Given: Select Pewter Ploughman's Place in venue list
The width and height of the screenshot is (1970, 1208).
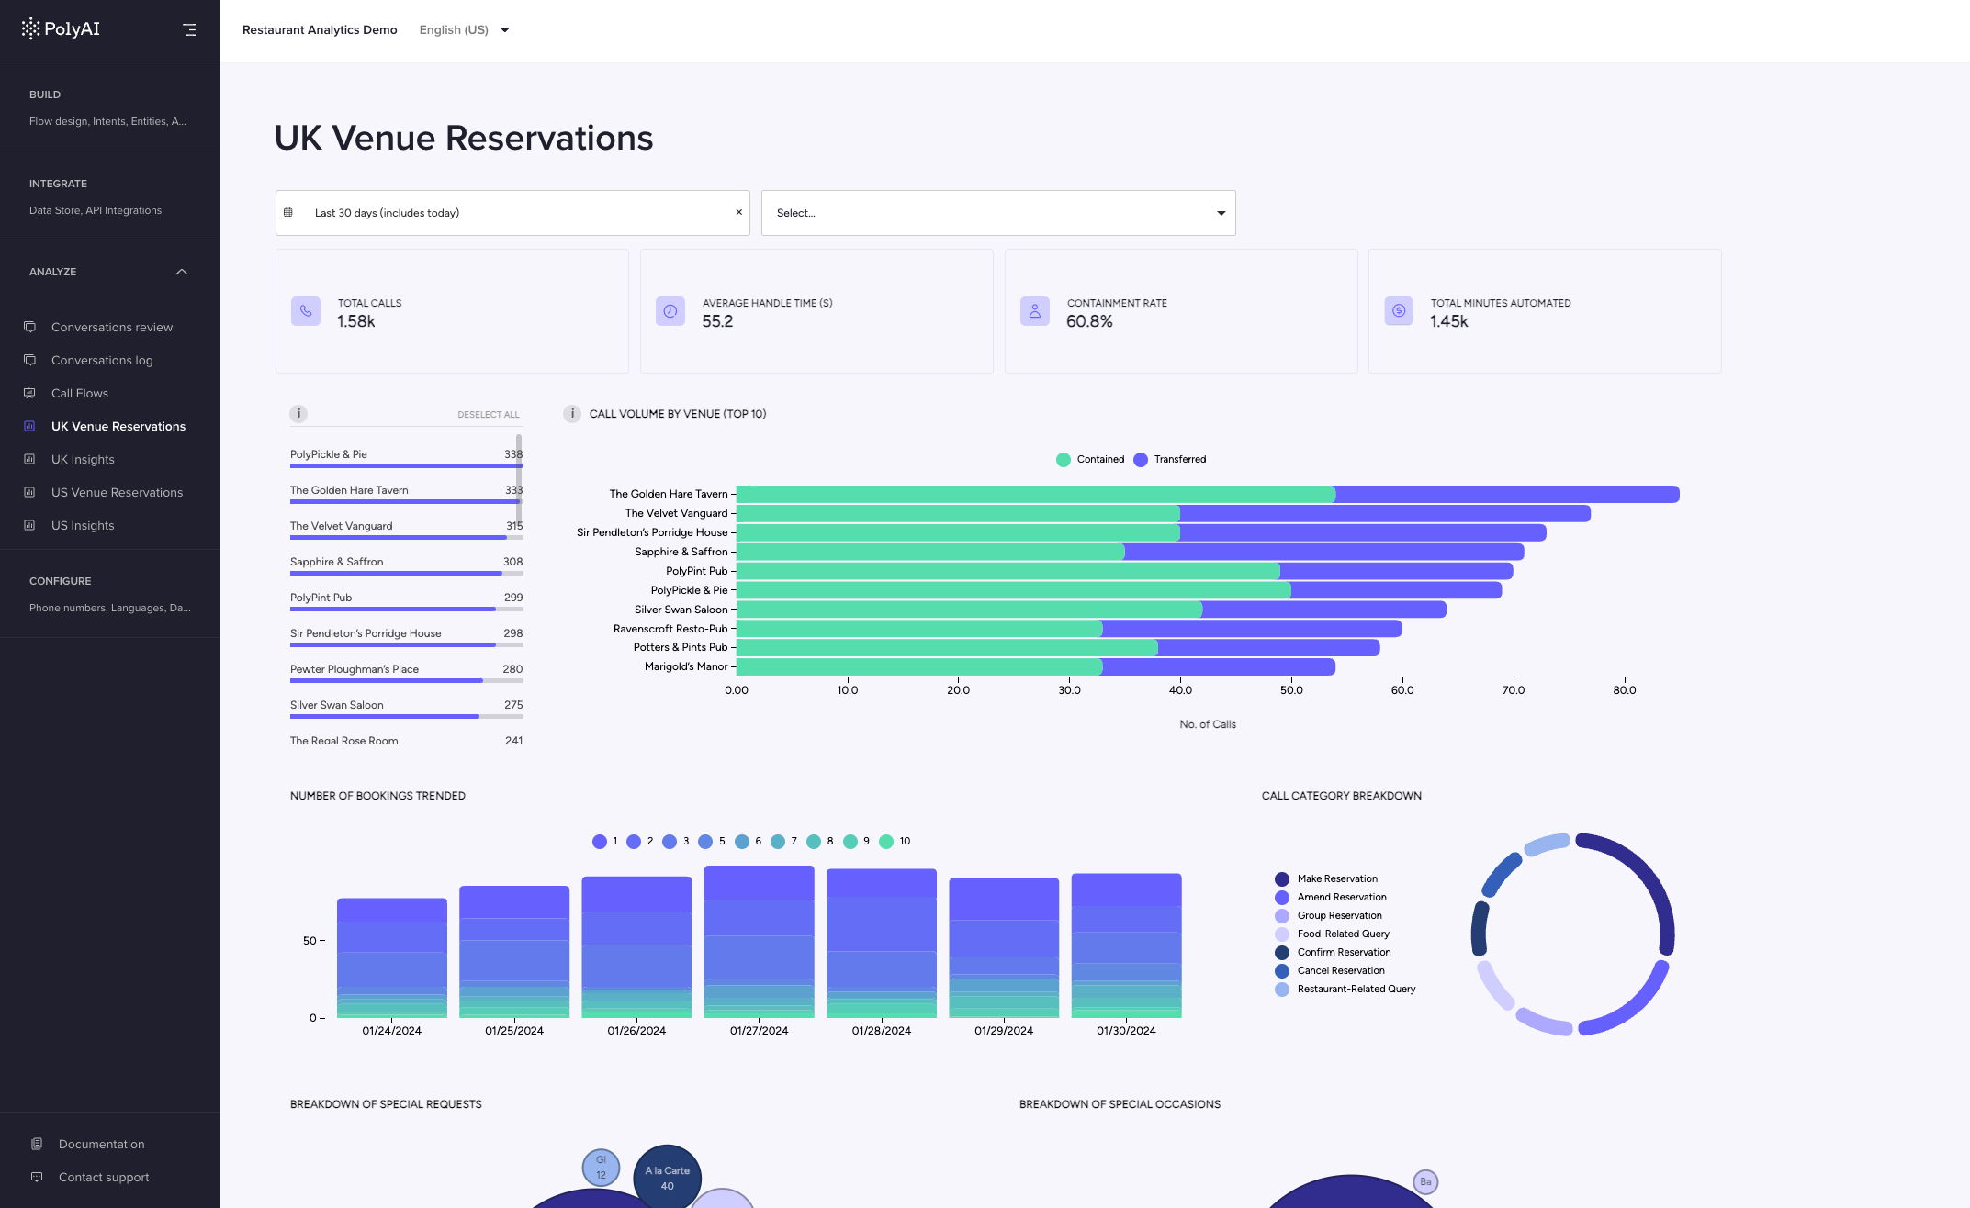Looking at the screenshot, I should (x=406, y=671).
